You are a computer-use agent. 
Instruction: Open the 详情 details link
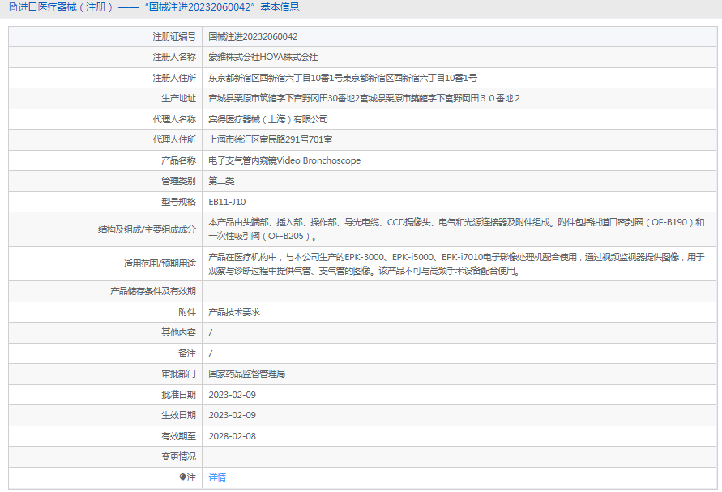point(217,477)
